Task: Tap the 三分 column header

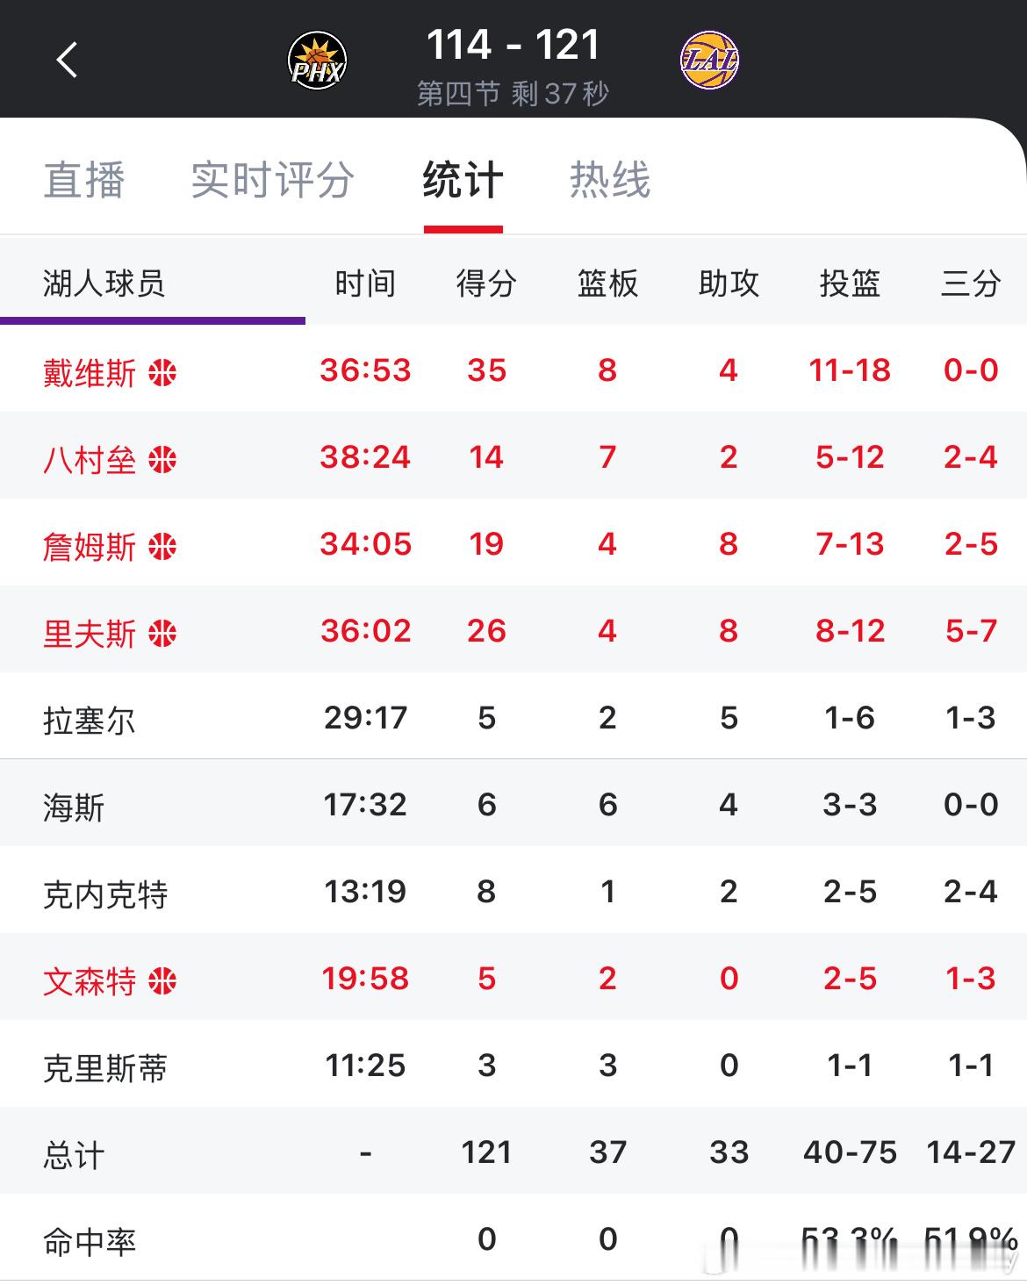Action: (x=971, y=284)
